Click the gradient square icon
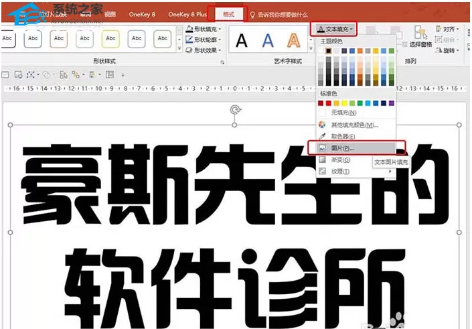 click(x=322, y=159)
